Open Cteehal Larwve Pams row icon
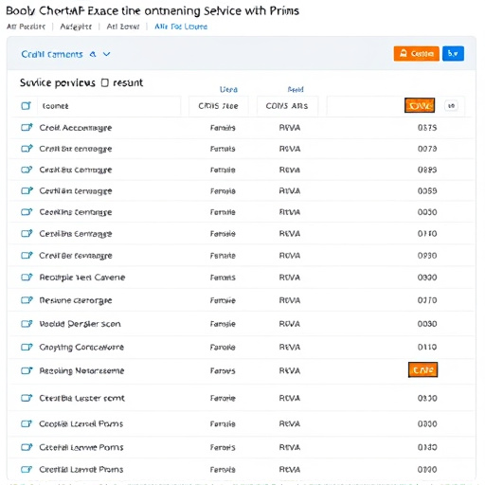485x485 pixels. click(27, 447)
